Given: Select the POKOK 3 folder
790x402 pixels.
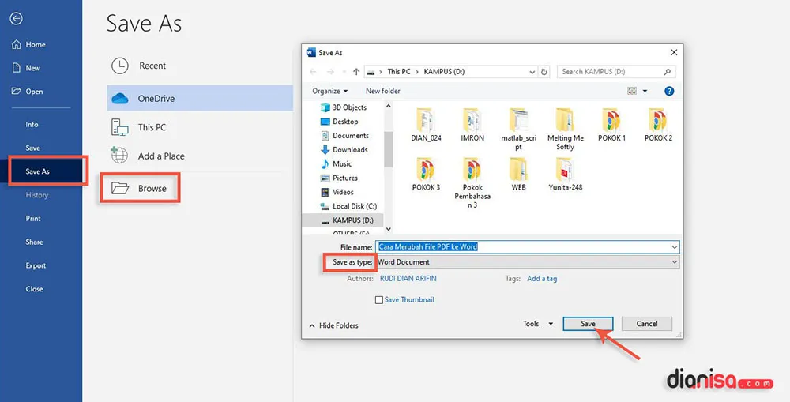Looking at the screenshot, I should (x=426, y=175).
